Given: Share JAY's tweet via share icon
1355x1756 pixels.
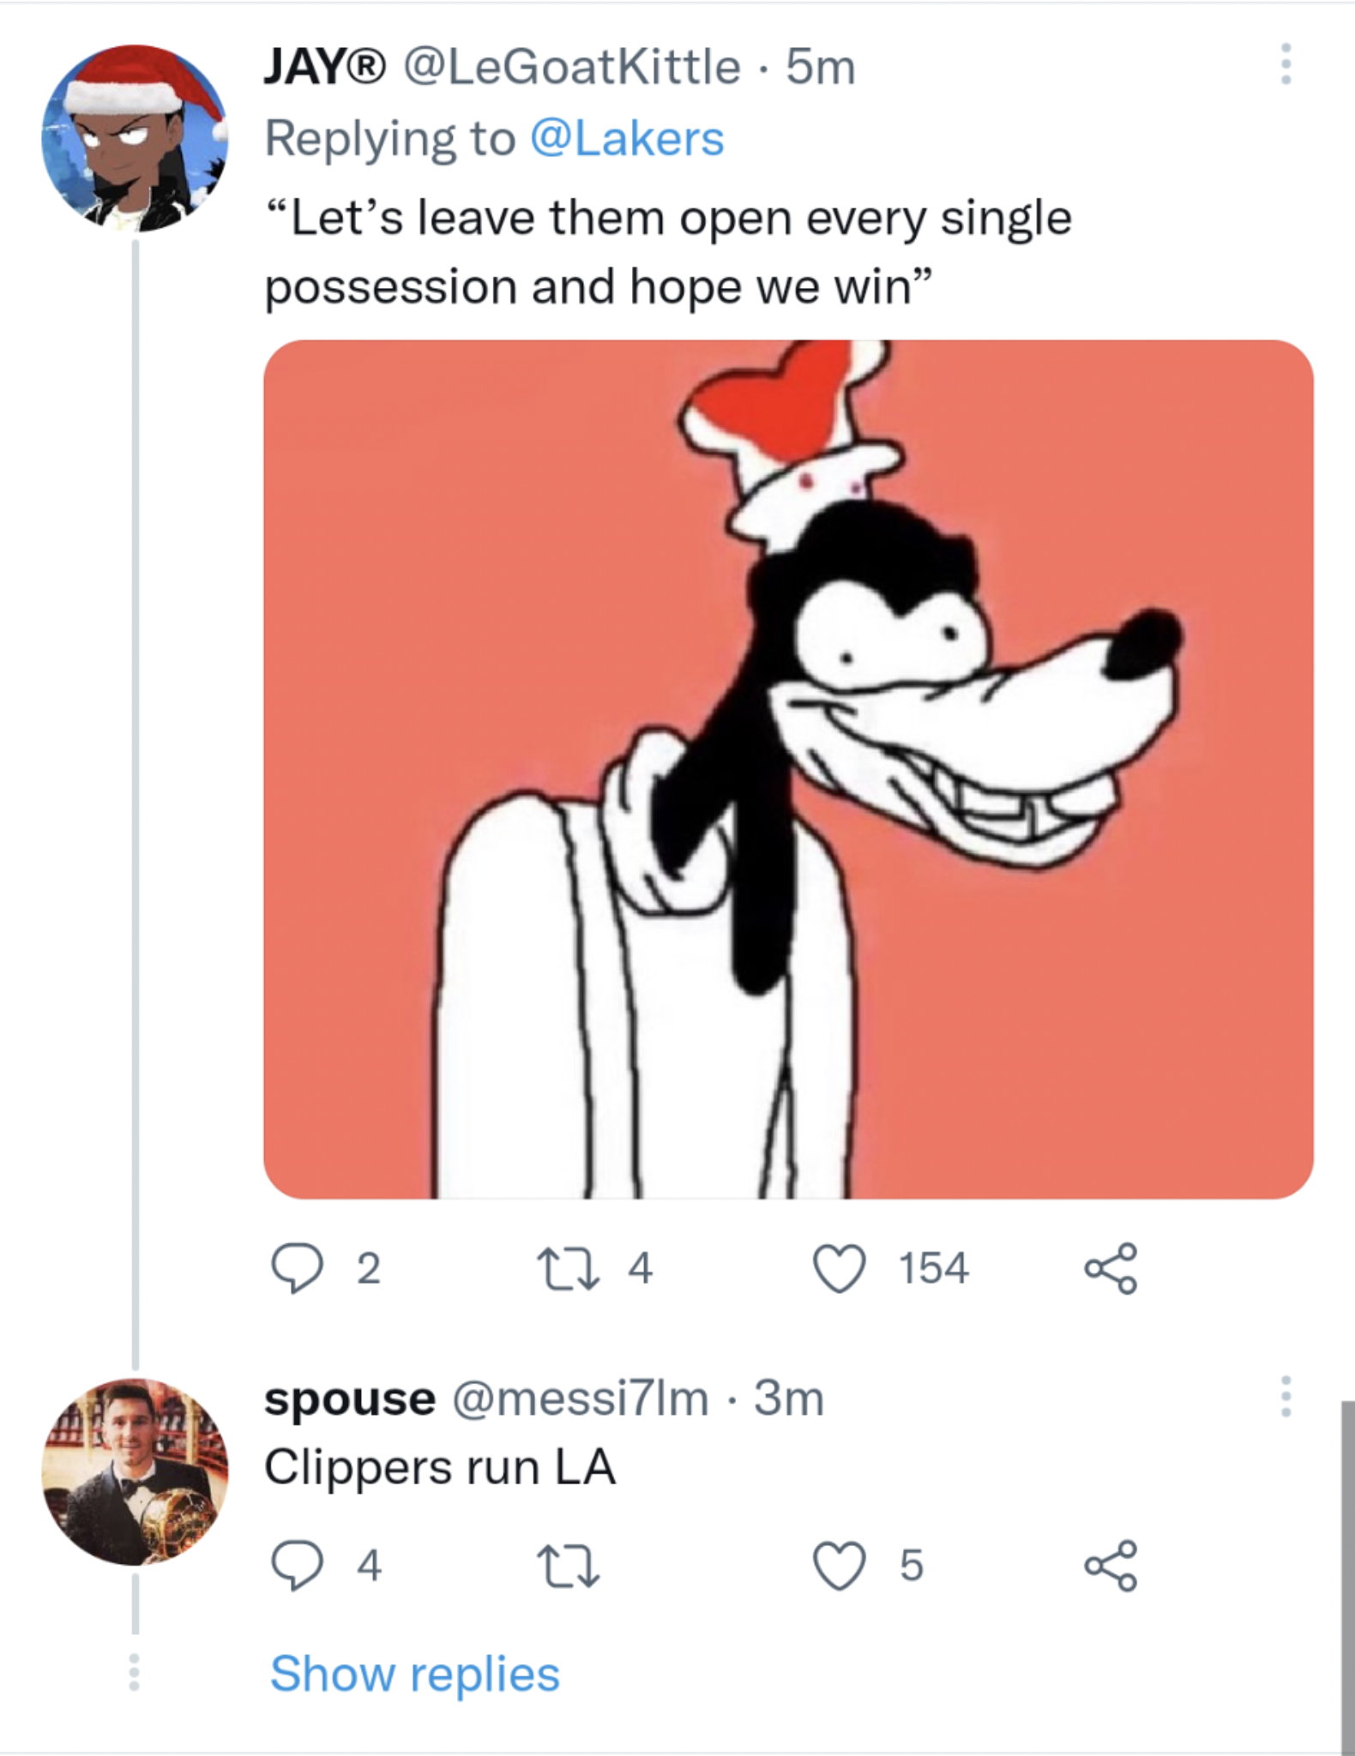Looking at the screenshot, I should pyautogui.click(x=1111, y=1268).
